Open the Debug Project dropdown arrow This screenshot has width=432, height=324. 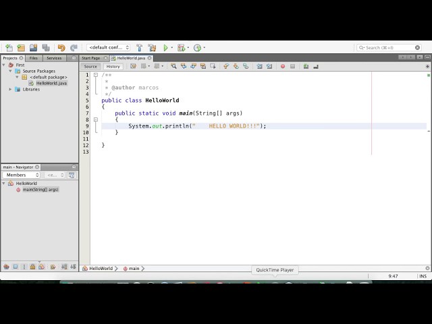pyautogui.click(x=188, y=47)
